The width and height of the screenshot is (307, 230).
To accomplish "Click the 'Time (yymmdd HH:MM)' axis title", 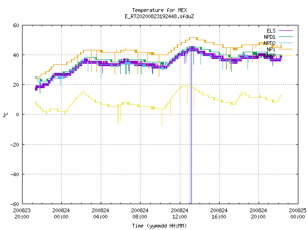I will [x=159, y=226].
